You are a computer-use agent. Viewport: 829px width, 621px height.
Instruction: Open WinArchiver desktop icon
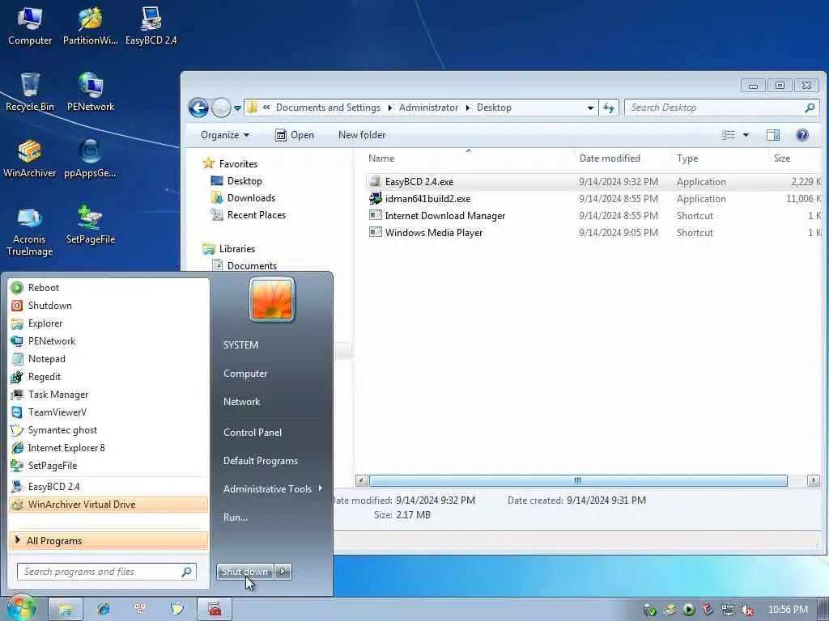tap(30, 159)
